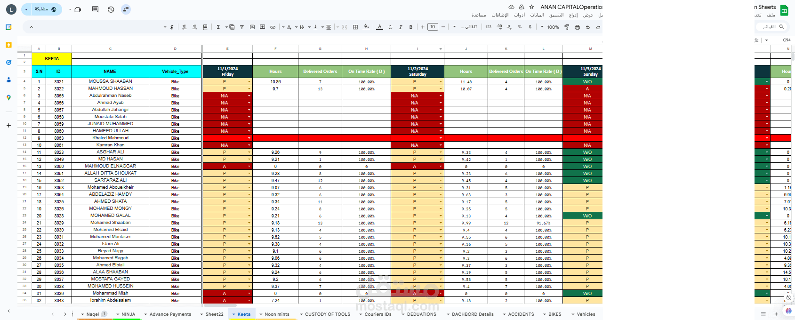Open status dropdown for Khaled Mahmoud Friday
Image resolution: width=795 pixels, height=320 pixels.
click(x=249, y=138)
